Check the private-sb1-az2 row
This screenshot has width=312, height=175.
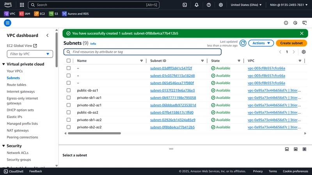pyautogui.click(x=69, y=120)
